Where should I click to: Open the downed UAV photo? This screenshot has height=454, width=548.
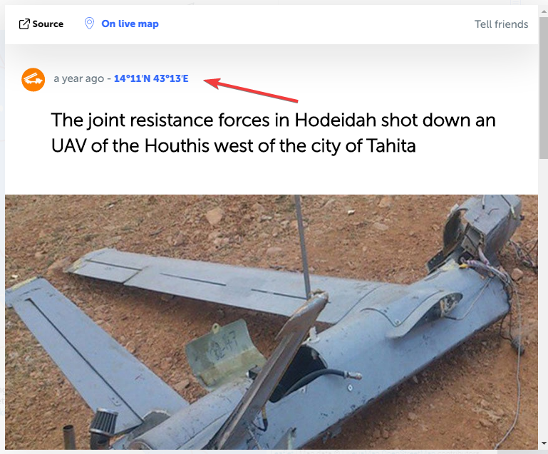pos(272,322)
